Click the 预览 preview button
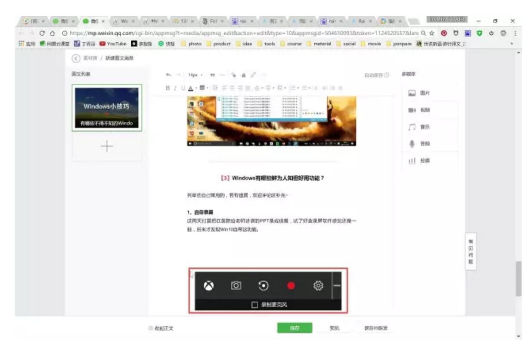Image resolution: width=530 pixels, height=349 pixels. click(x=335, y=328)
